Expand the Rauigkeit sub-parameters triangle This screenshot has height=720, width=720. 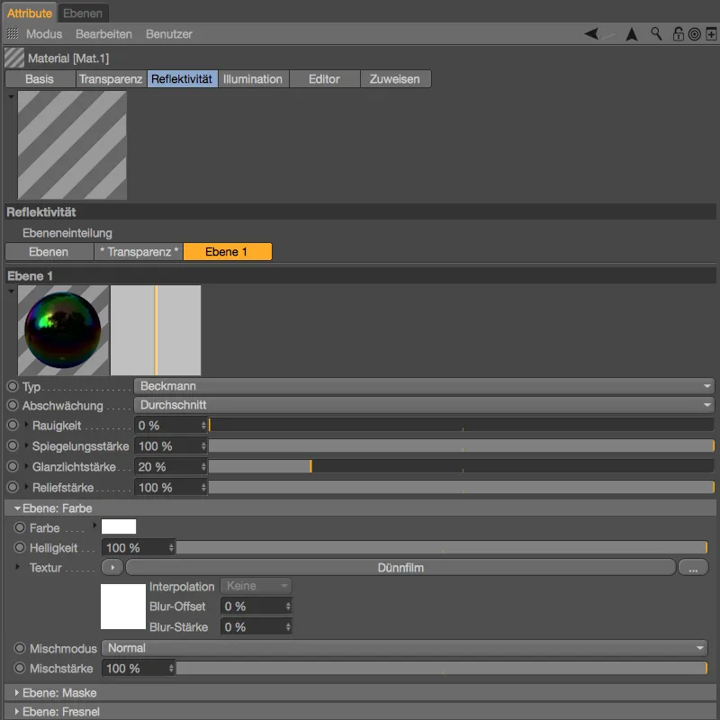pos(26,425)
